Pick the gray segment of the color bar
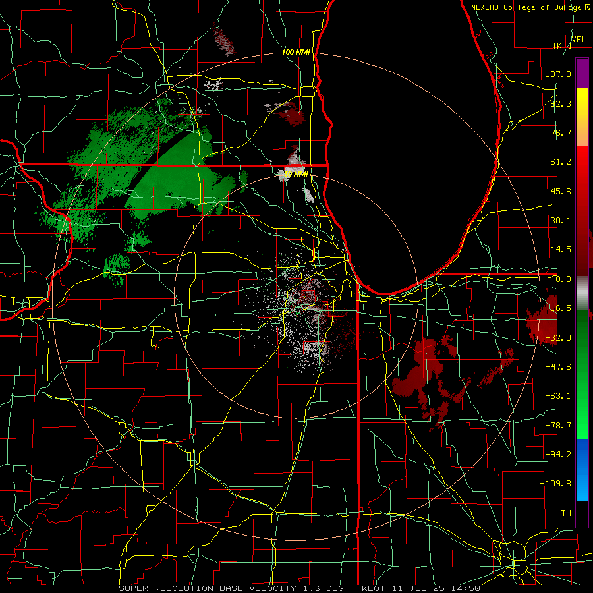The width and height of the screenshot is (593, 593). point(582,293)
